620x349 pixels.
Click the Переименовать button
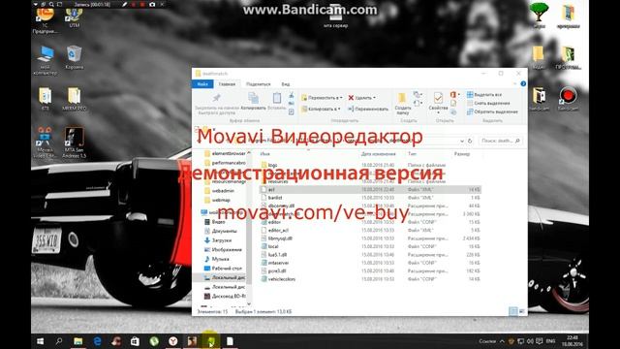(x=368, y=109)
